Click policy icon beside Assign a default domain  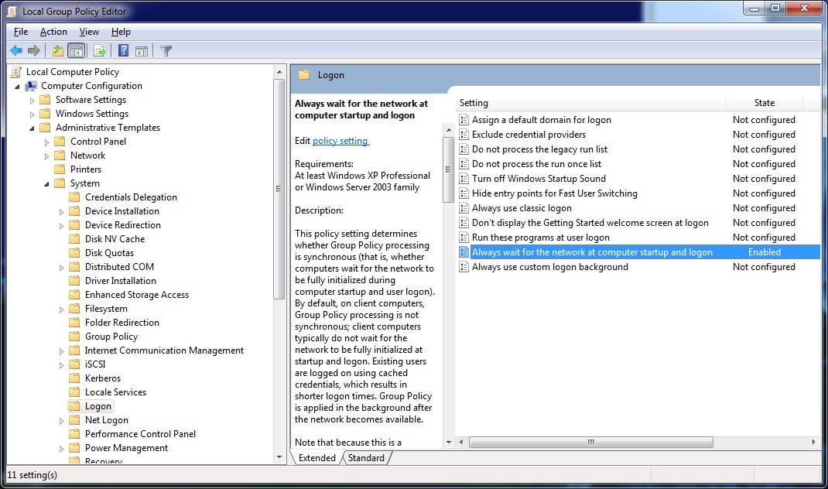tap(464, 120)
